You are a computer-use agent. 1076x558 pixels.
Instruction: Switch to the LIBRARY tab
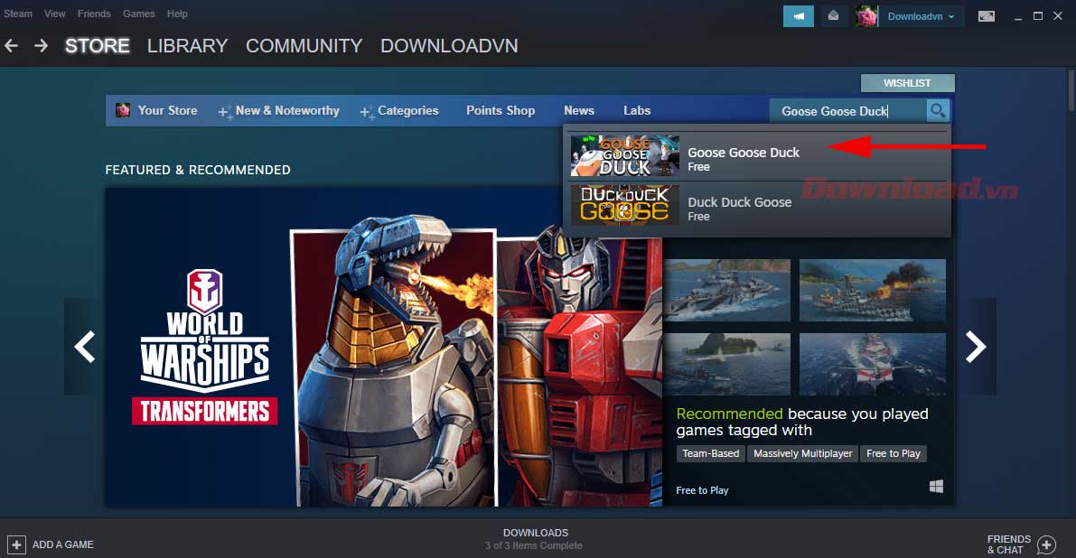tap(187, 46)
